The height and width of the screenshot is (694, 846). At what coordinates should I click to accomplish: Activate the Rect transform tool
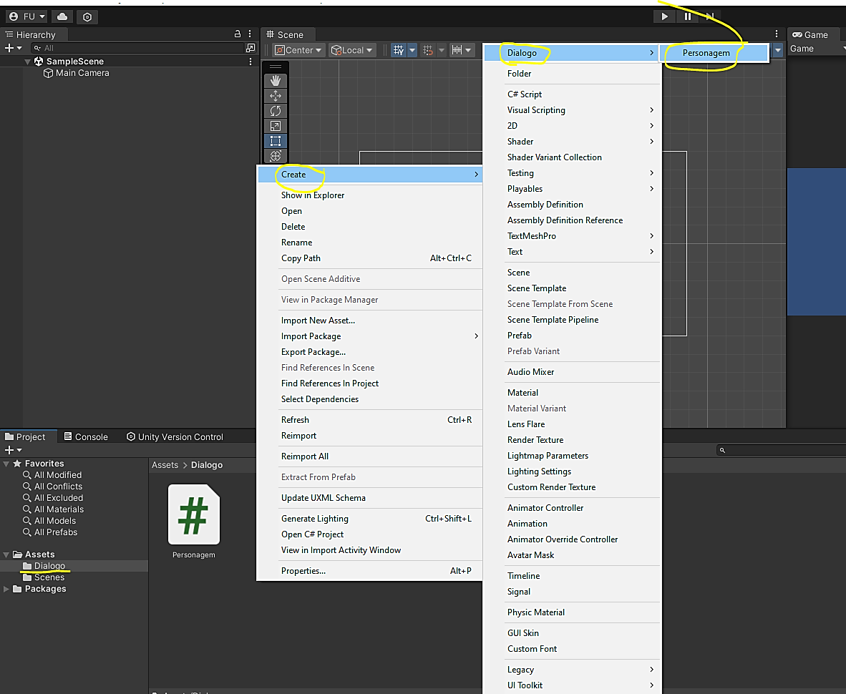[x=276, y=141]
